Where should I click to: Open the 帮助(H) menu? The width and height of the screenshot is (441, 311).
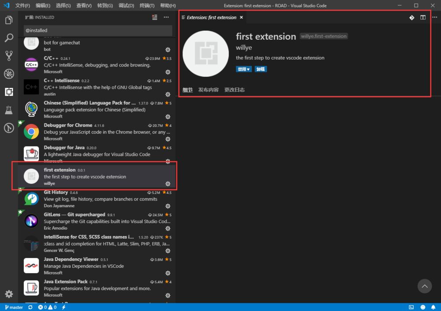pos(168,6)
